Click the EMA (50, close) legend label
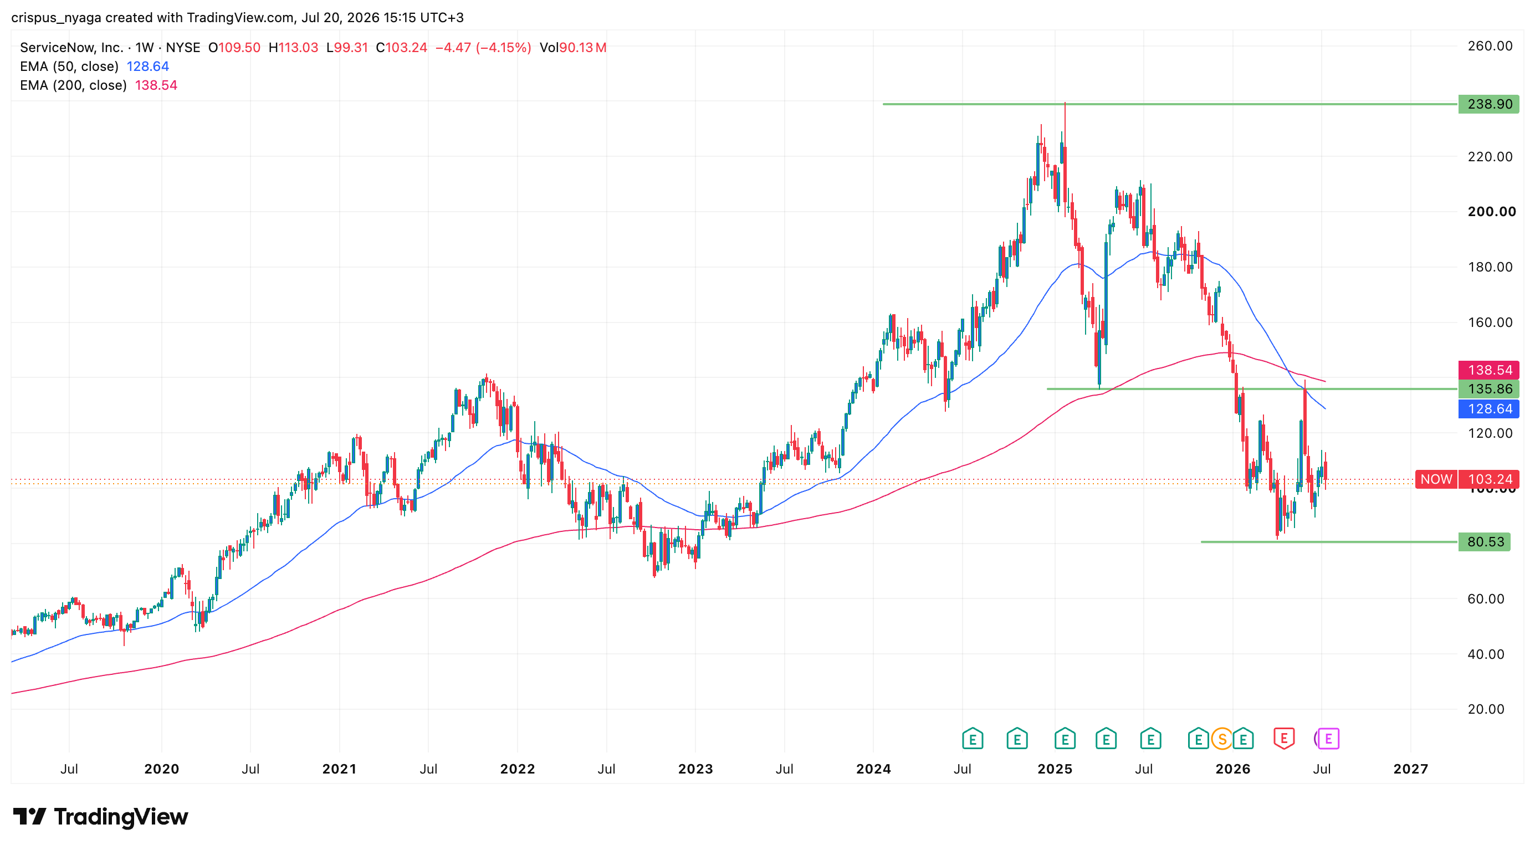1535x850 pixels. [x=69, y=66]
